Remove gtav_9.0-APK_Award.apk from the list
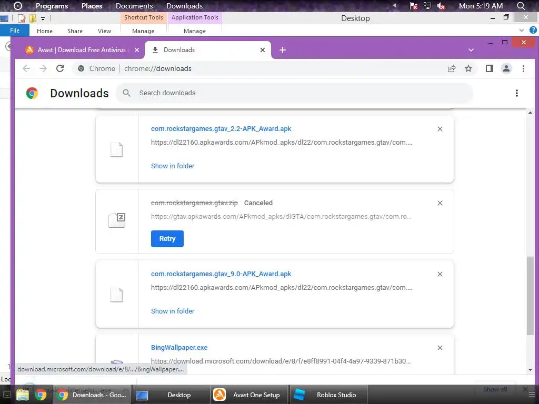Image resolution: width=539 pixels, height=404 pixels. [440, 274]
